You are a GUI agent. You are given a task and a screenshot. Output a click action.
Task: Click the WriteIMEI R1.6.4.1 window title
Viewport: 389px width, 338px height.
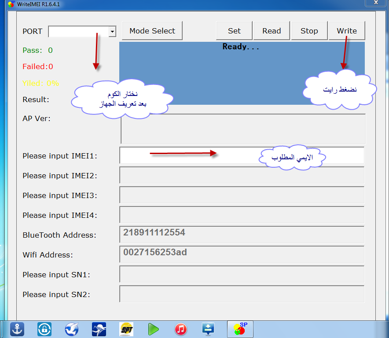point(38,4)
